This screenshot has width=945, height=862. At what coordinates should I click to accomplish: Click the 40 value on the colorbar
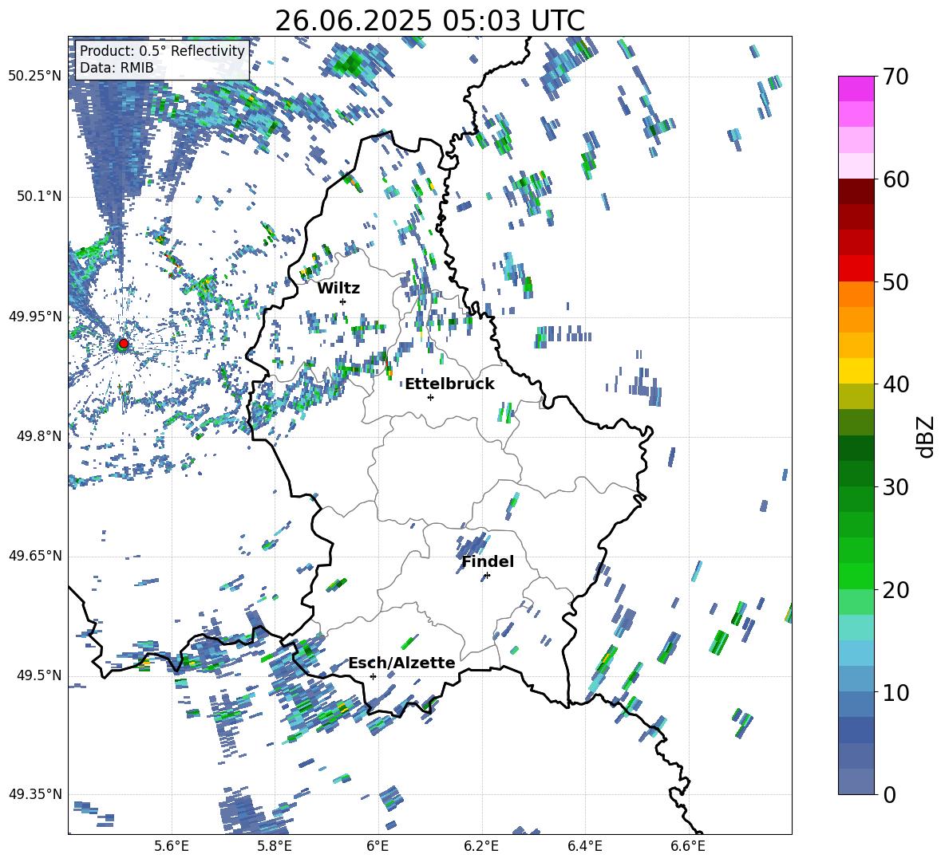[x=896, y=384]
